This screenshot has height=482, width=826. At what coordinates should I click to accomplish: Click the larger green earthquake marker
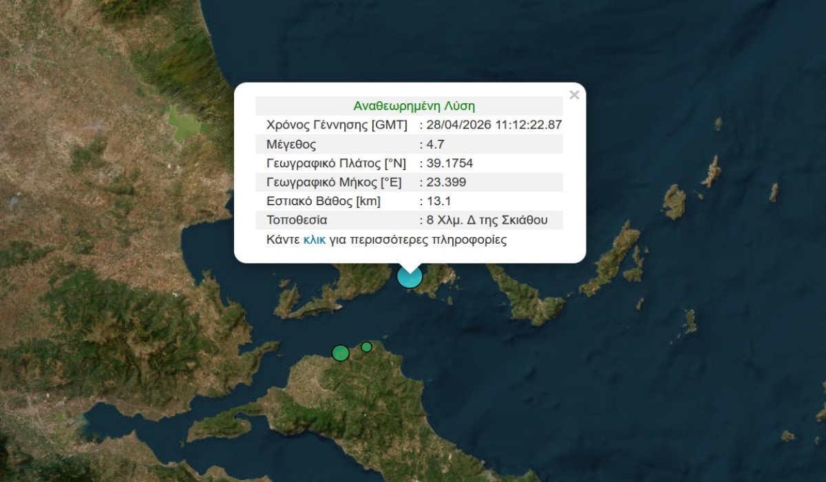click(x=341, y=353)
